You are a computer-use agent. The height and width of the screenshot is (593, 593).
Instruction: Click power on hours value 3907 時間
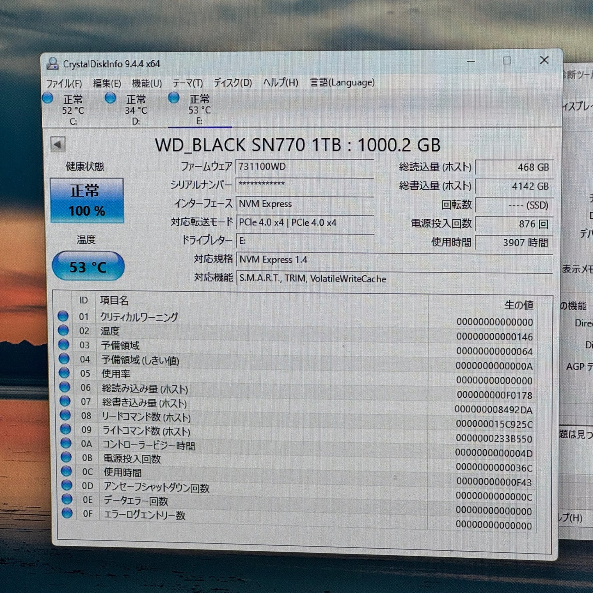(x=514, y=243)
